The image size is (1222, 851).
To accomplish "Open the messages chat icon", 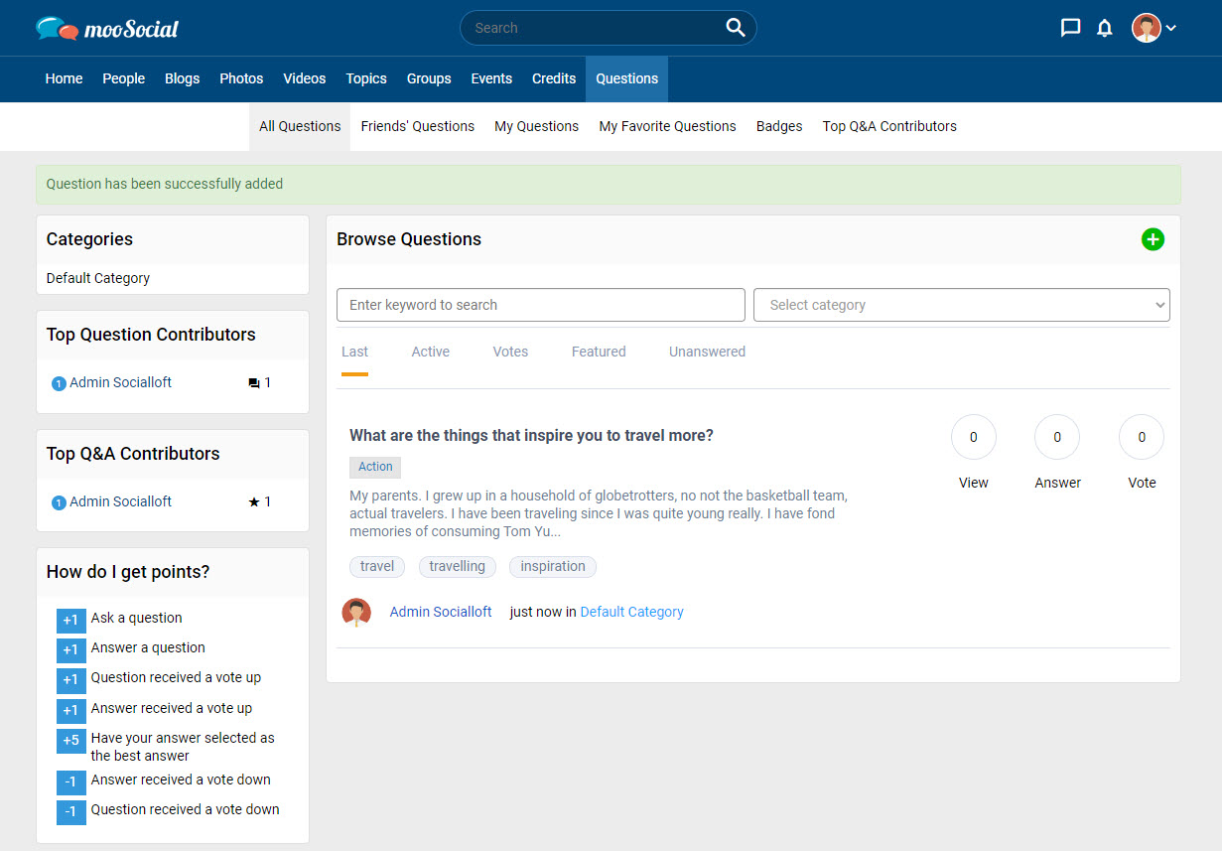I will 1070,28.
